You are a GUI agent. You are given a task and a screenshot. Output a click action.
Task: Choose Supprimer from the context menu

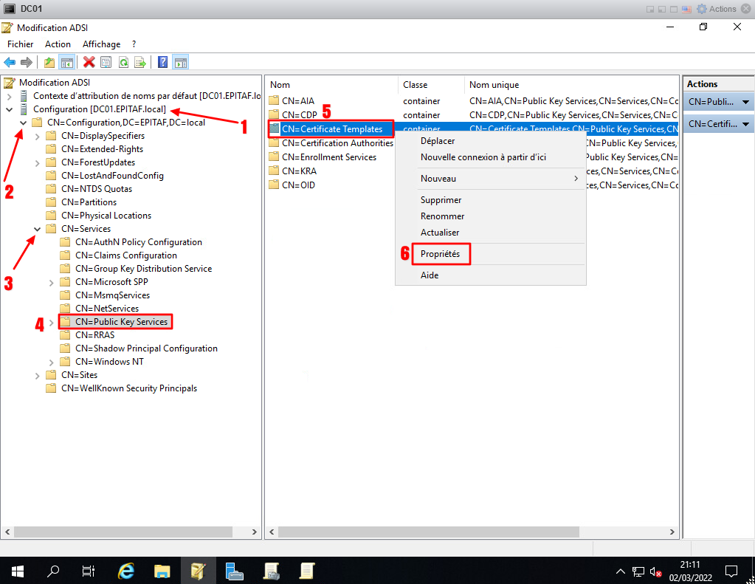coord(441,200)
